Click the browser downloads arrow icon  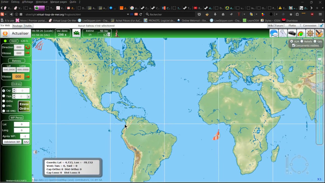(215, 14)
